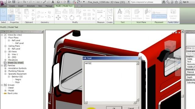Collapse the Views (by view) node

pos(2,35)
